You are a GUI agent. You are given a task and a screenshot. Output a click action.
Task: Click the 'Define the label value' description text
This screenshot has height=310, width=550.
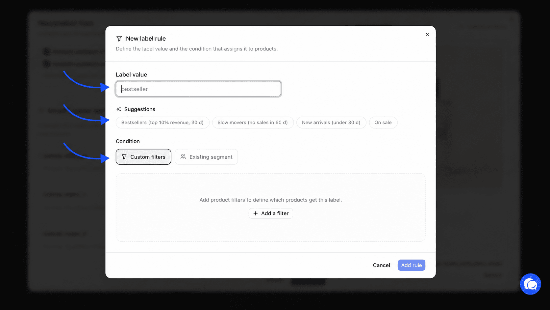pyautogui.click(x=197, y=49)
